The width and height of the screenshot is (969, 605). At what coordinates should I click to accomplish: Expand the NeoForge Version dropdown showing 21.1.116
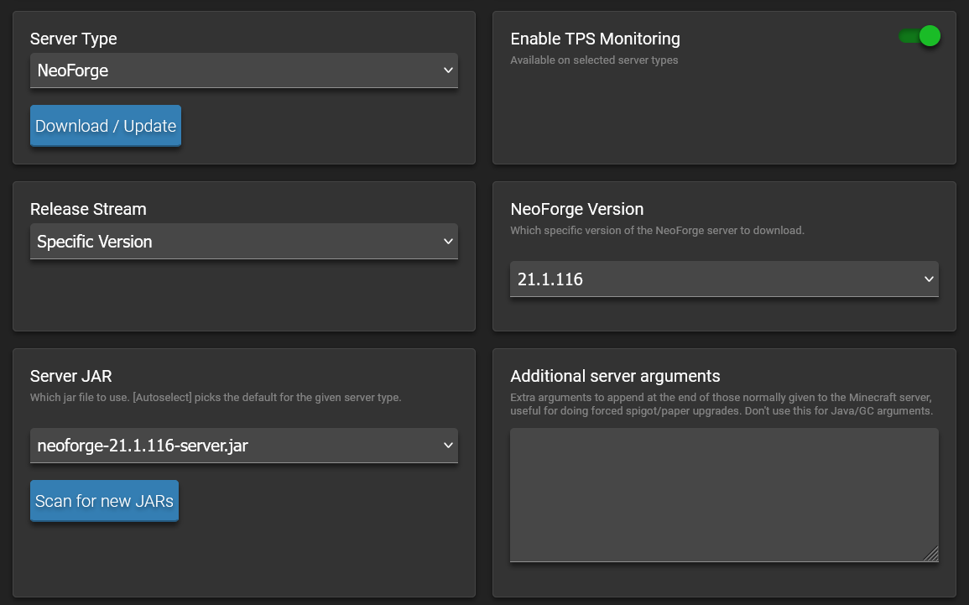coord(724,279)
